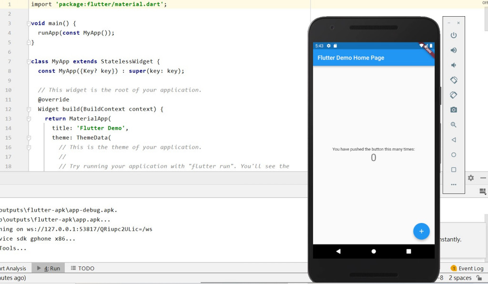
Task: Click emulator toolbar Back triangle icon
Action: pos(454,140)
